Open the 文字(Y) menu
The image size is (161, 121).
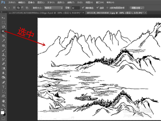(51, 2)
